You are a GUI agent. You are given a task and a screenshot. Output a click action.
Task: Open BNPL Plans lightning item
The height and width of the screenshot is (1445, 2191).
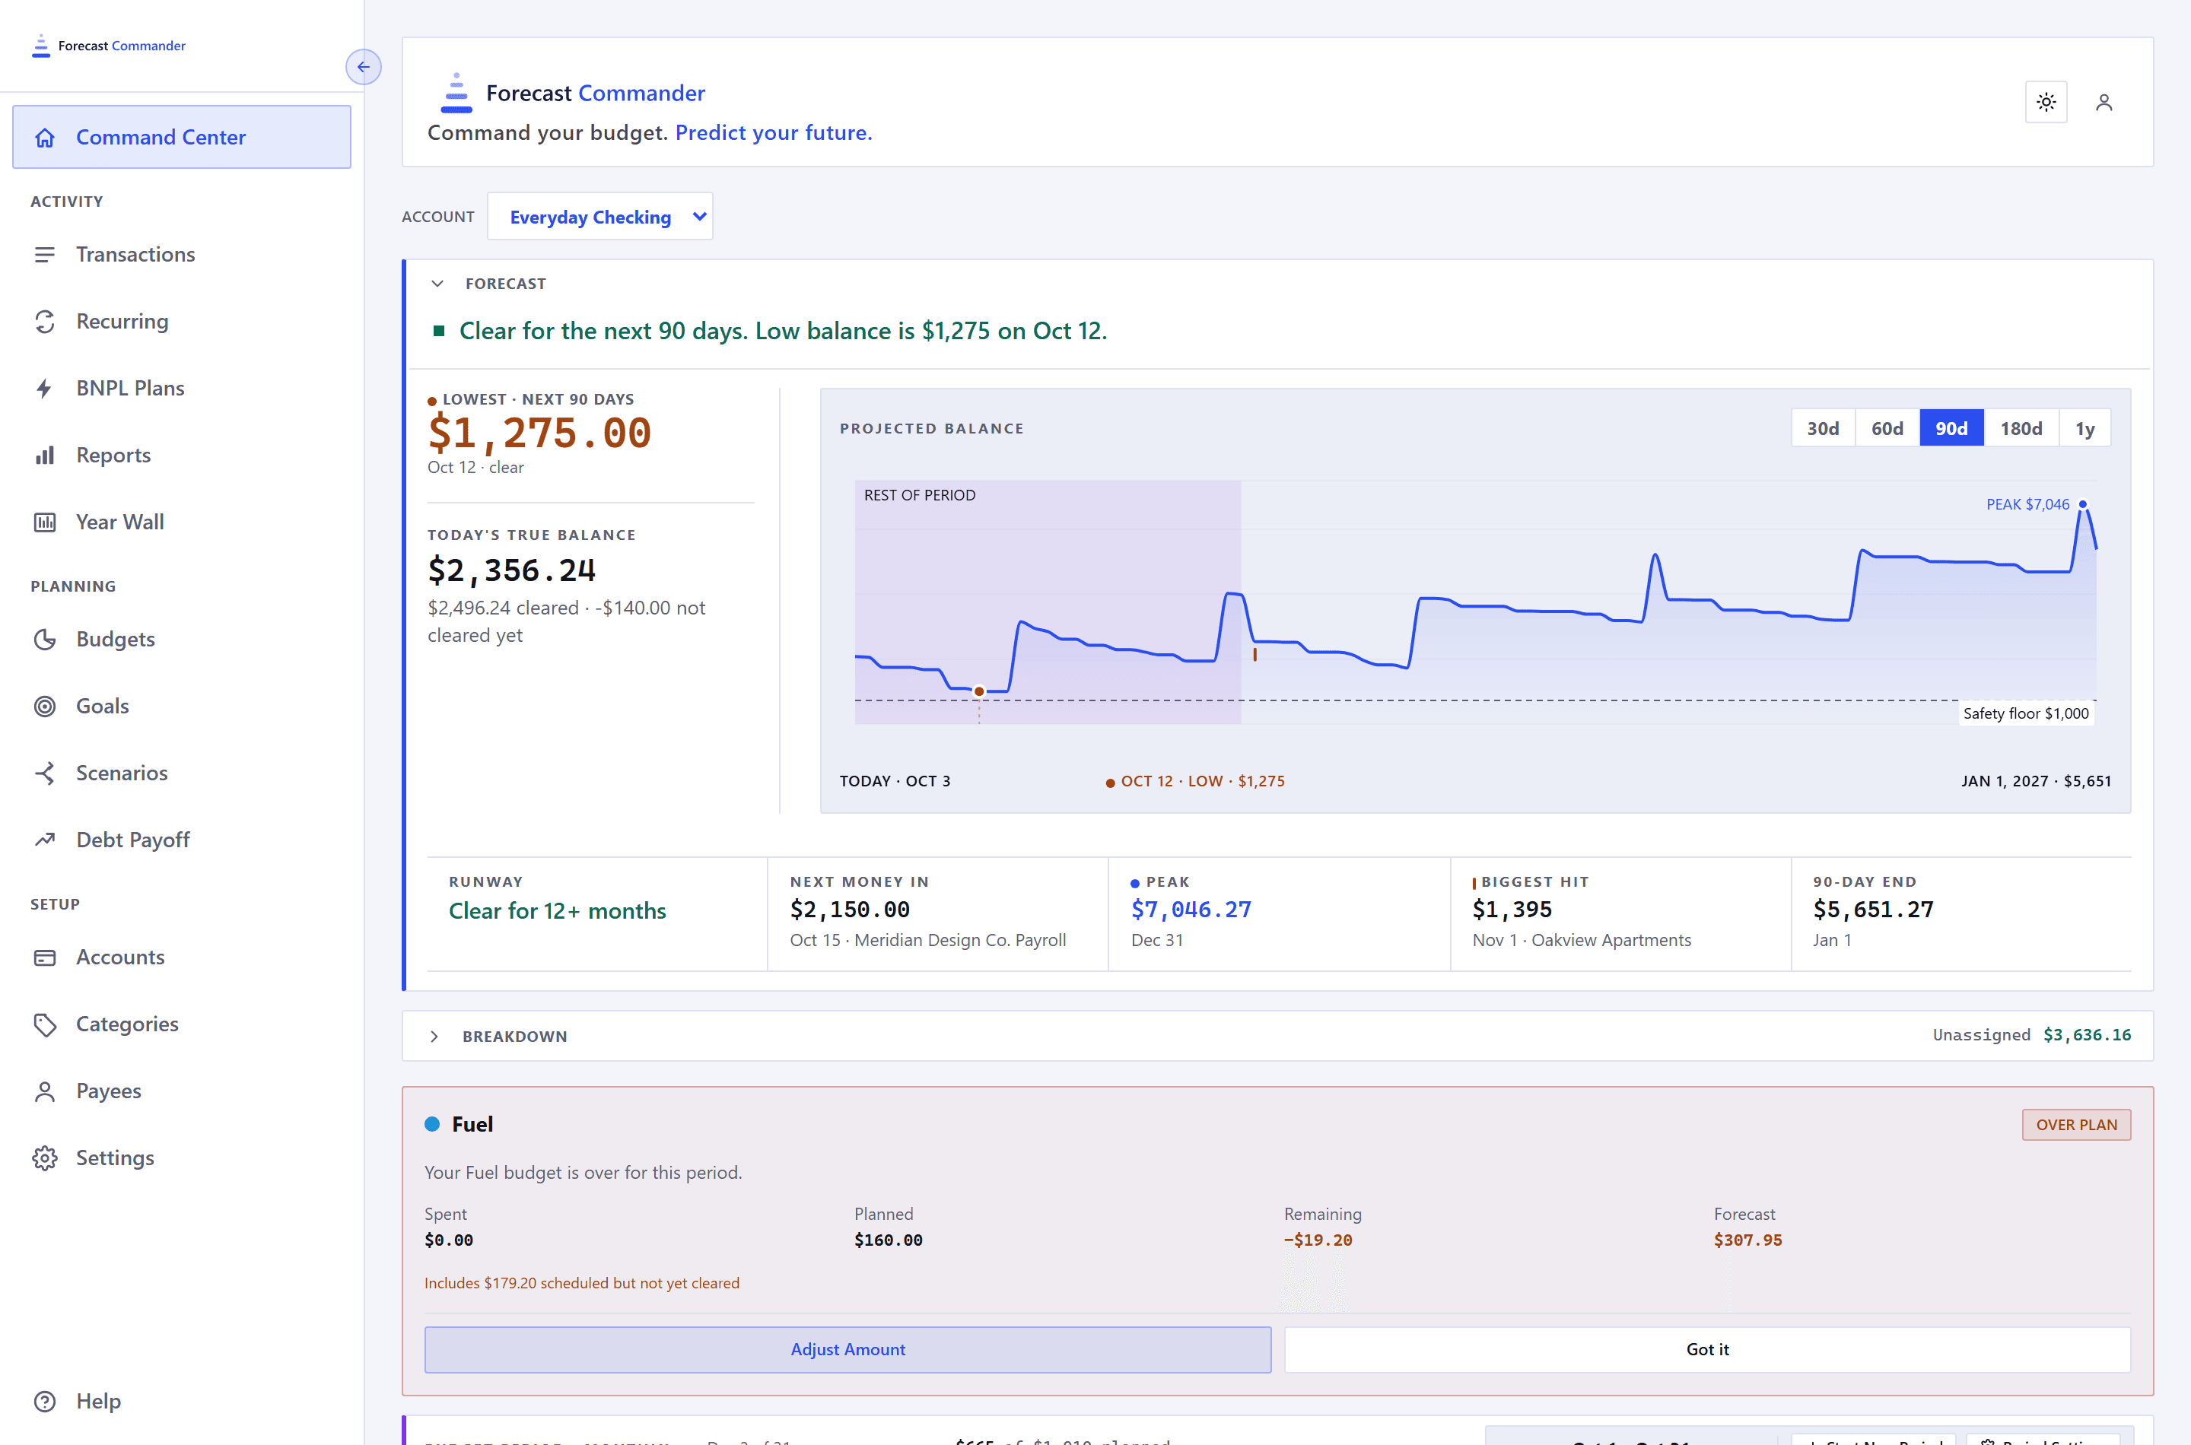(182, 388)
